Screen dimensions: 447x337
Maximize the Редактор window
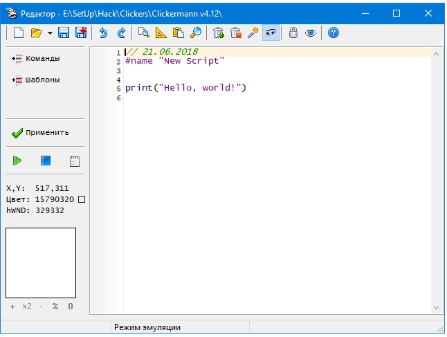click(x=396, y=13)
